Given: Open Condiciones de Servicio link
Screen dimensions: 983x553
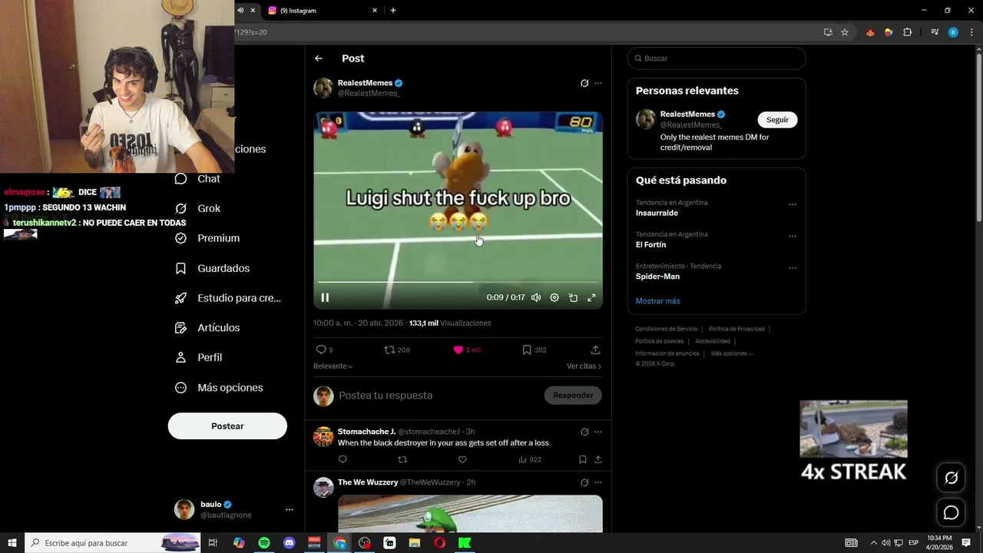Looking at the screenshot, I should click(x=667, y=329).
